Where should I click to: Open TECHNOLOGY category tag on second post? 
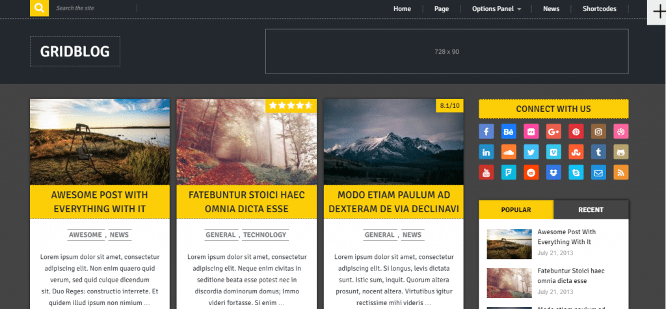click(265, 235)
